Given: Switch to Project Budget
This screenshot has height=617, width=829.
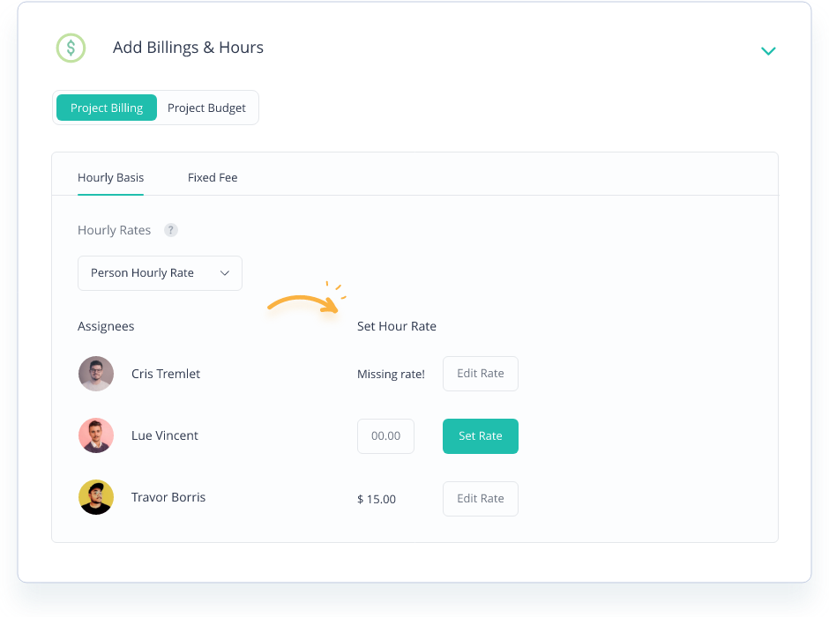Looking at the screenshot, I should (206, 108).
